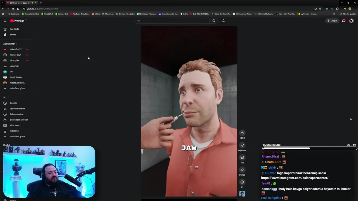Close the YouTube browser tab
Screen dimensions: 358x201
(x=36, y=3)
